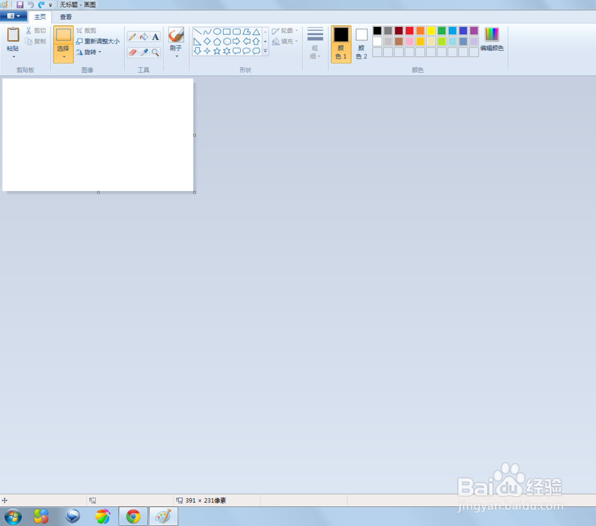This screenshot has height=526, width=596.
Task: Expand the Paste dropdown arrow
Action: tap(14, 57)
